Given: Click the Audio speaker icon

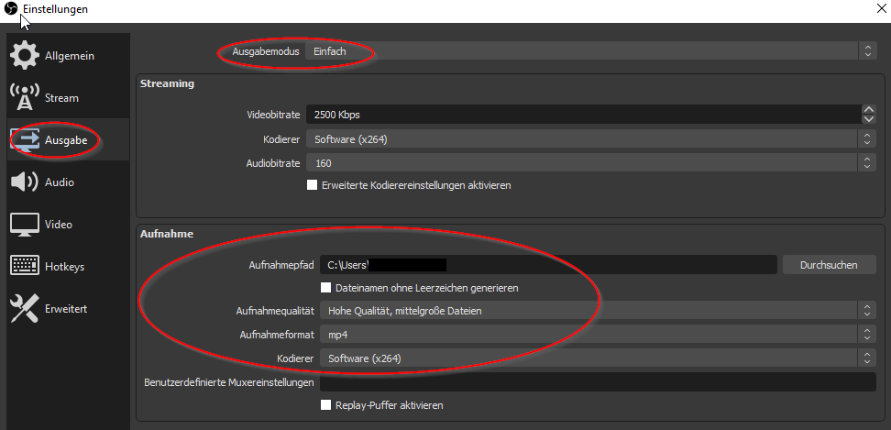Looking at the screenshot, I should (x=25, y=182).
